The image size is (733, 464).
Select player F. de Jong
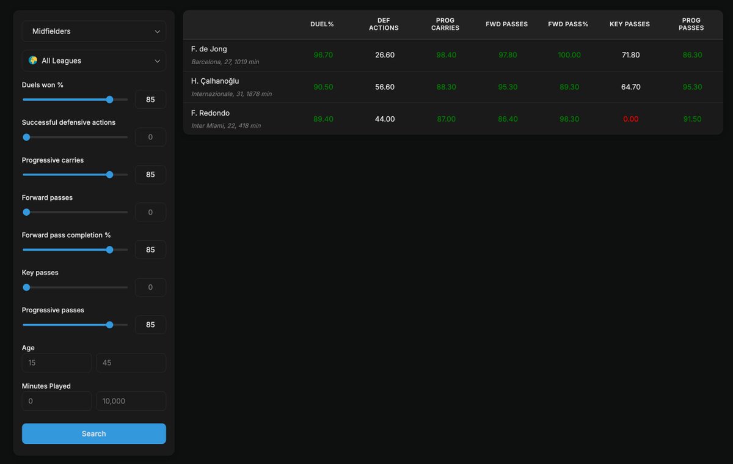(209, 49)
